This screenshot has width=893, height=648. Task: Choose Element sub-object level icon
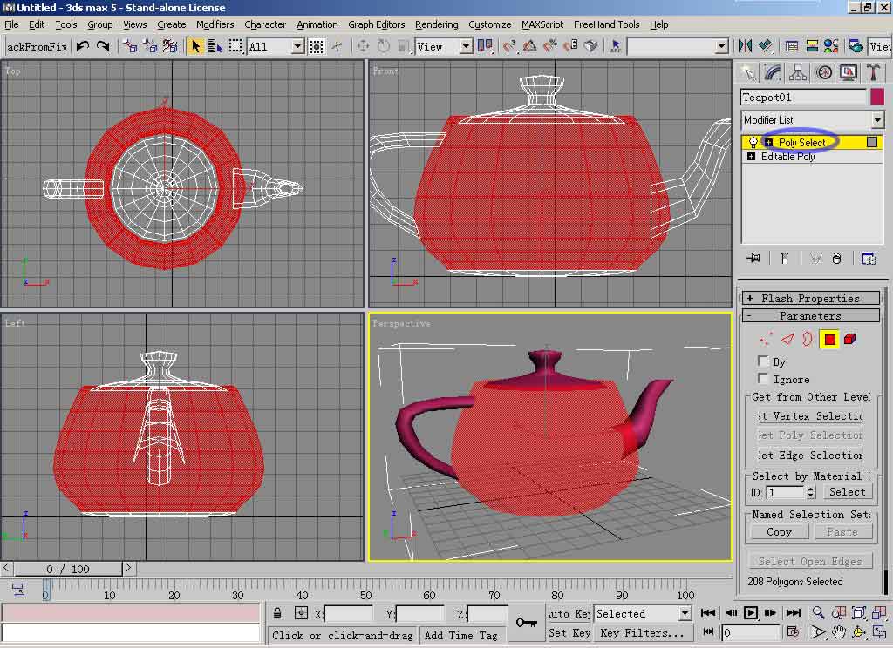[850, 340]
